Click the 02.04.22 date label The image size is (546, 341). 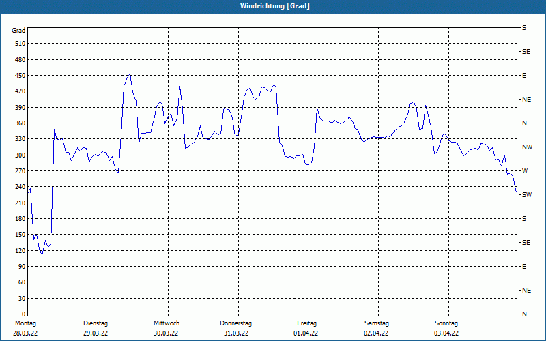coord(376,333)
